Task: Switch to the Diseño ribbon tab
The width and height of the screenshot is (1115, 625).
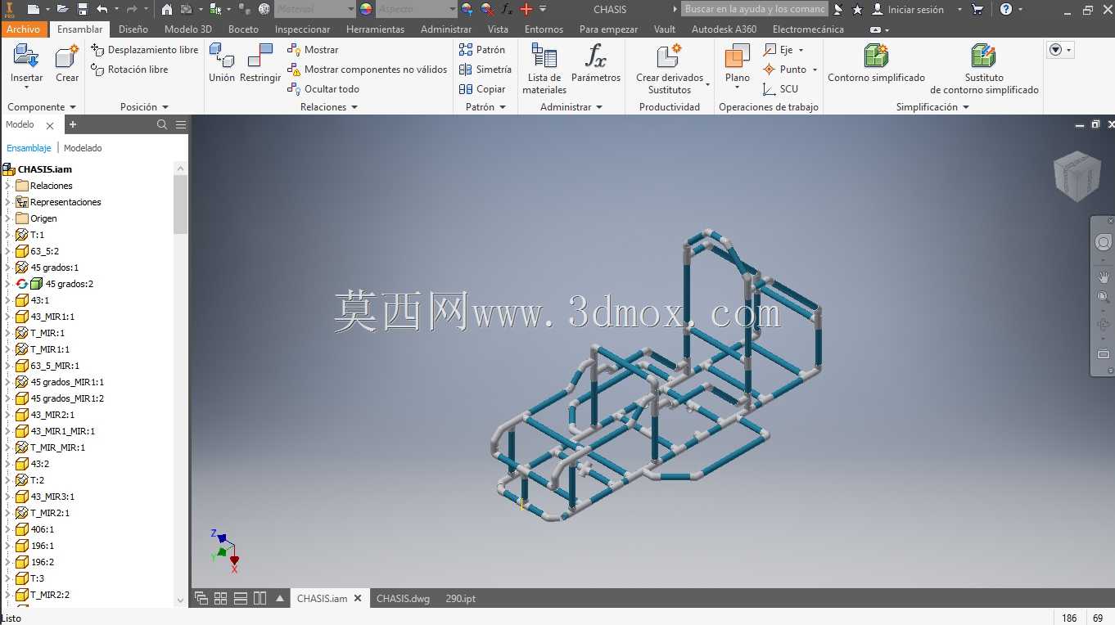Action: (x=133, y=29)
